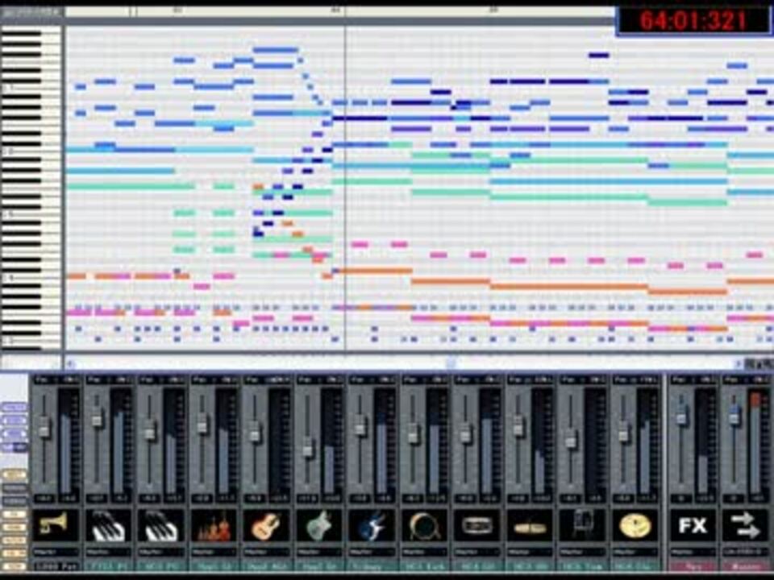Click the volume value field below trumpet fader
774x580 pixels.
44,499
